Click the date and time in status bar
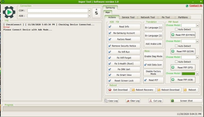 (189, 114)
